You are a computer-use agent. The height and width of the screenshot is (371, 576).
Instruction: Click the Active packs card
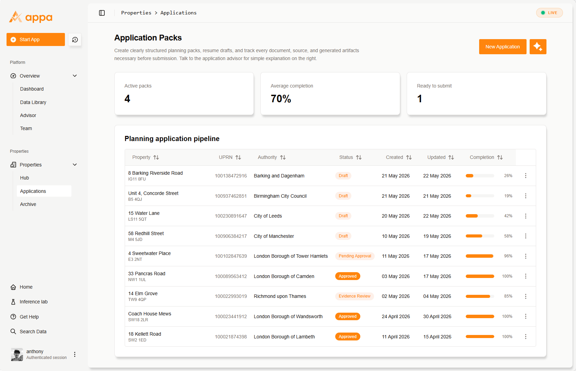[x=184, y=93]
